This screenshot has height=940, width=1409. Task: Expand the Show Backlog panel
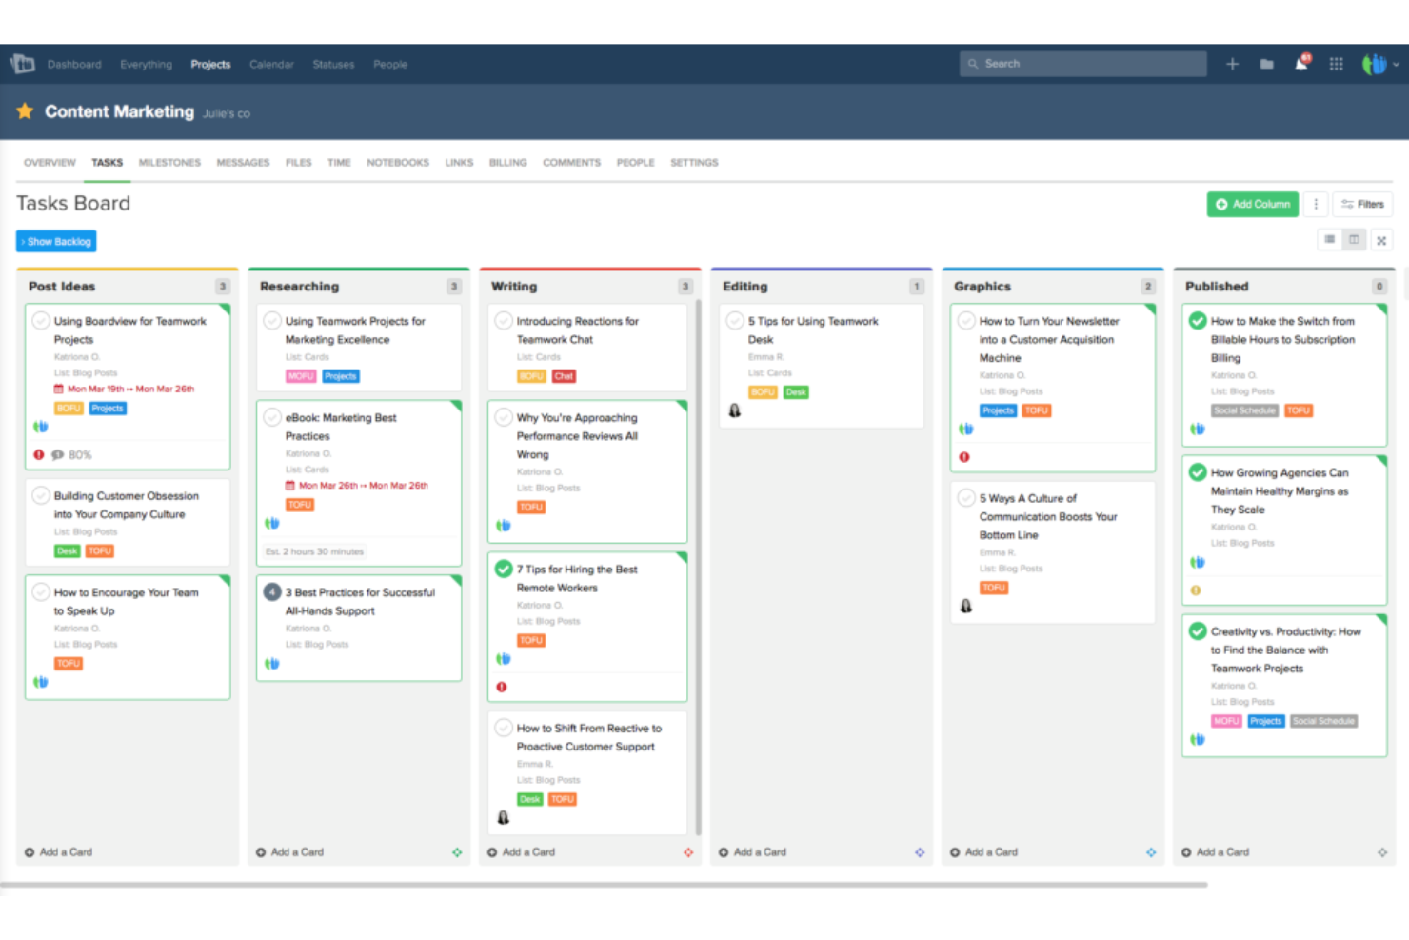coord(56,242)
